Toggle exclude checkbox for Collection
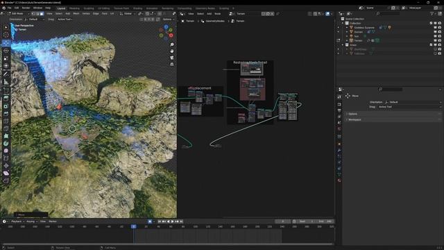The image size is (444, 250). pyautogui.click(x=432, y=23)
